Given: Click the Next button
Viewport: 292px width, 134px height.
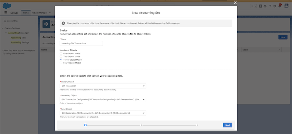Looking at the screenshot, I should [x=227, y=125].
